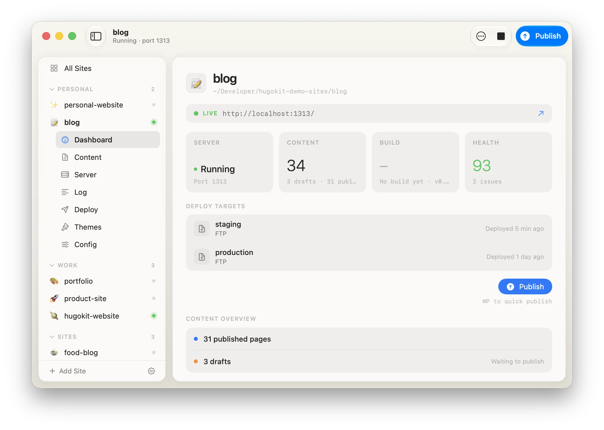Click the http://localhost:1313/ address
Image resolution: width=604 pixels, height=430 pixels.
click(x=268, y=114)
